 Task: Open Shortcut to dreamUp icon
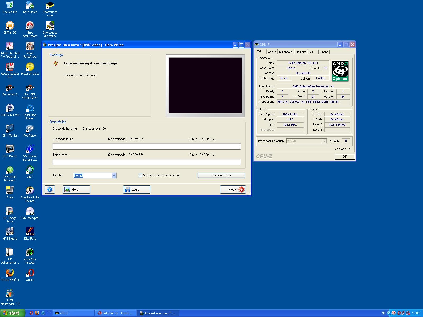[50, 29]
